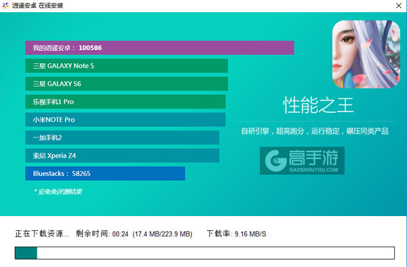Screen dimensions: 407x267
Task: Click the filled part of download progress bar
Action: point(26,253)
